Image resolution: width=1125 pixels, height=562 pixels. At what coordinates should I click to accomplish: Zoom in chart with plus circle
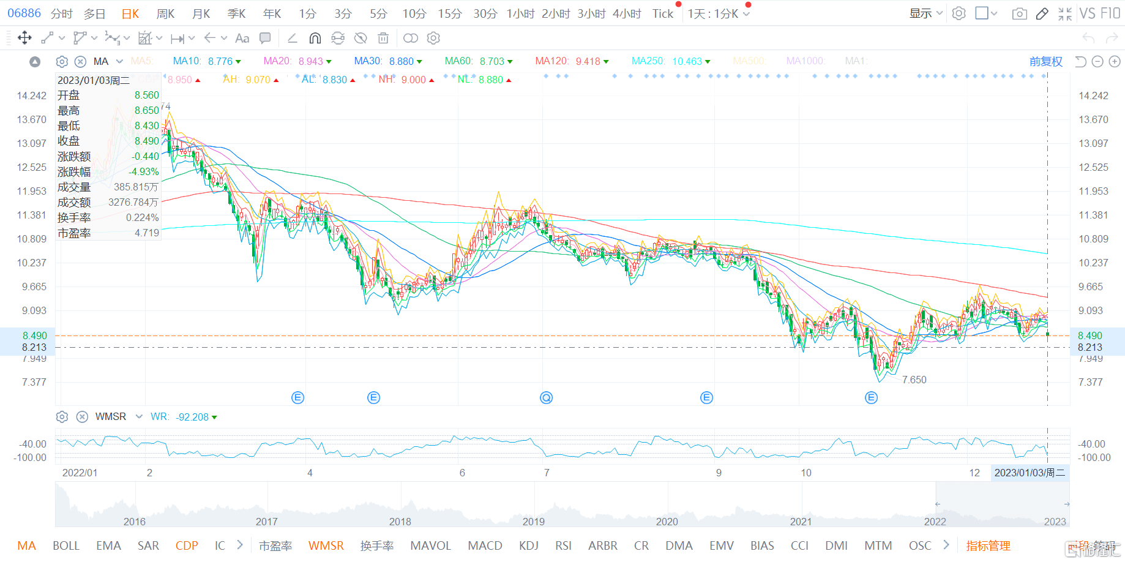click(x=1115, y=61)
